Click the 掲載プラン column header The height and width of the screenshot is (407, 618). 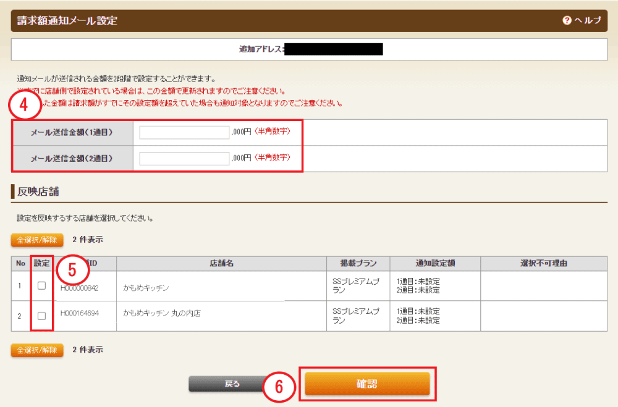(358, 263)
